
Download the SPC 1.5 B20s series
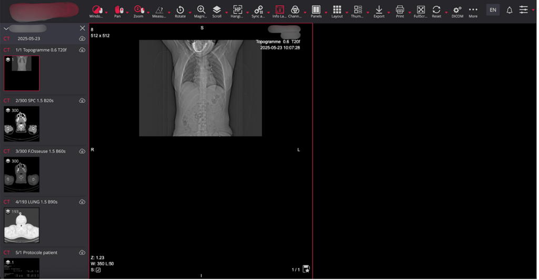coord(82,101)
